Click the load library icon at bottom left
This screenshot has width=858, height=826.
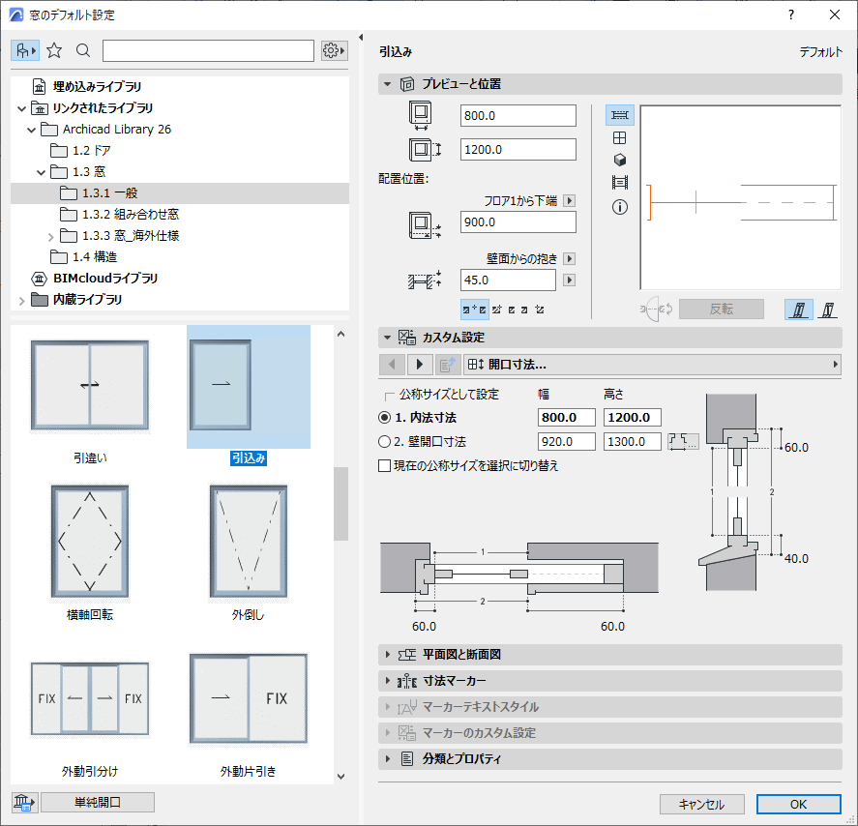[24, 802]
